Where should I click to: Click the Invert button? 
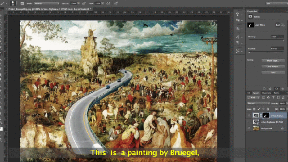click(273, 72)
